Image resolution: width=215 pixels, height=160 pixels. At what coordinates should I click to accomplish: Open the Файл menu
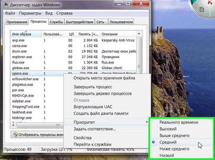(x=10, y=14)
